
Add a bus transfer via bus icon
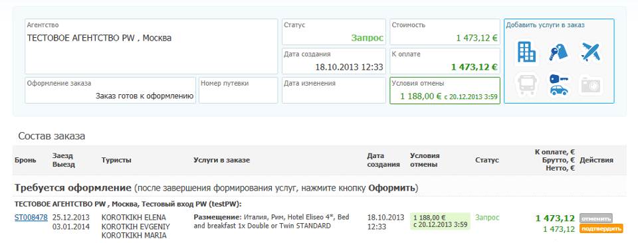tap(526, 84)
